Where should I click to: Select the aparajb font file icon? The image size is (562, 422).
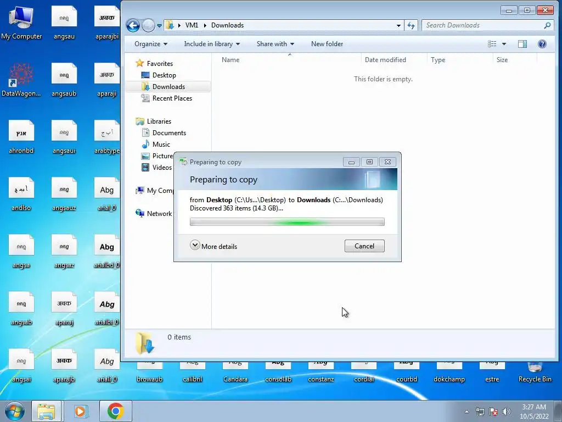click(64, 366)
